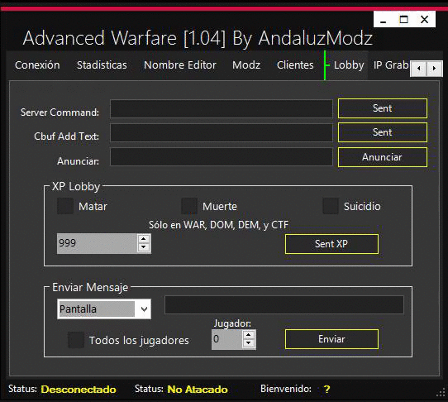The image size is (448, 402).
Task: Click the Anunciar text field
Action: (x=222, y=156)
